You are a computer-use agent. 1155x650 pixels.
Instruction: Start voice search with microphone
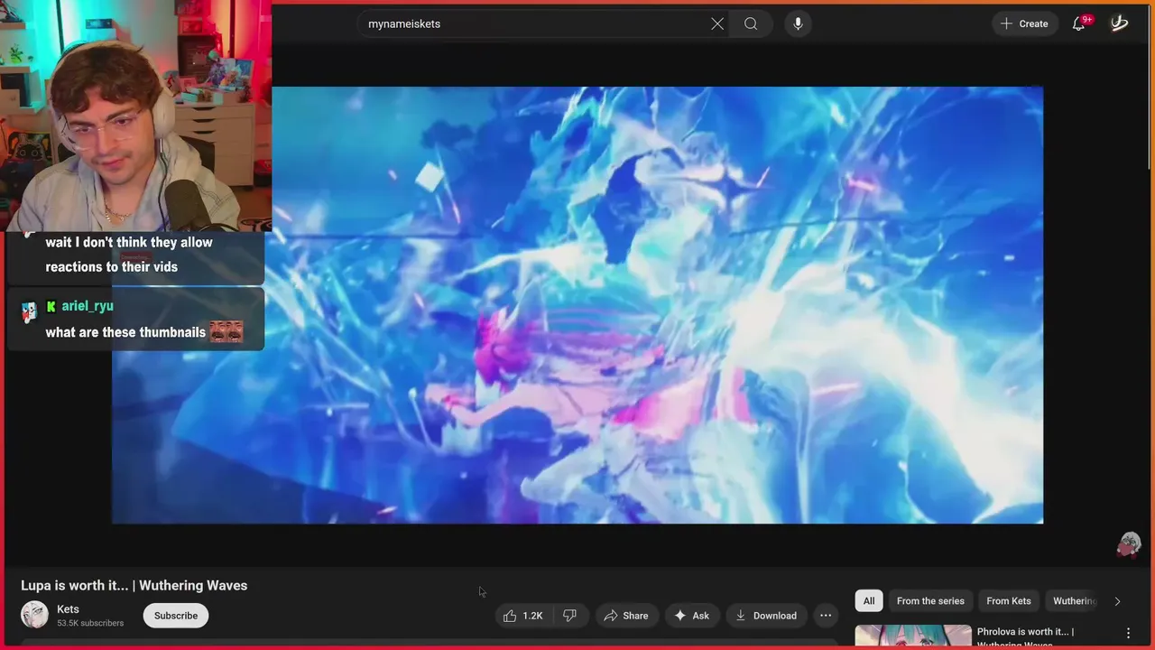pyautogui.click(x=798, y=23)
